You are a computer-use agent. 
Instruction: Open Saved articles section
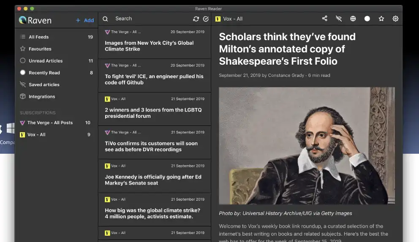click(x=56, y=84)
